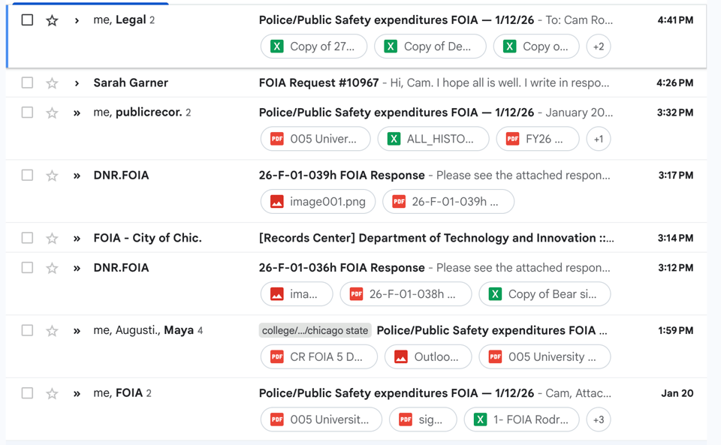Star the Jan 20 email from me, FOIA
721x445 pixels.
[x=52, y=393]
